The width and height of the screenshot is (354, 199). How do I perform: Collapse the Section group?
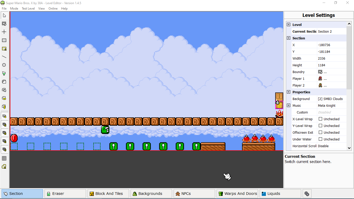click(289, 38)
